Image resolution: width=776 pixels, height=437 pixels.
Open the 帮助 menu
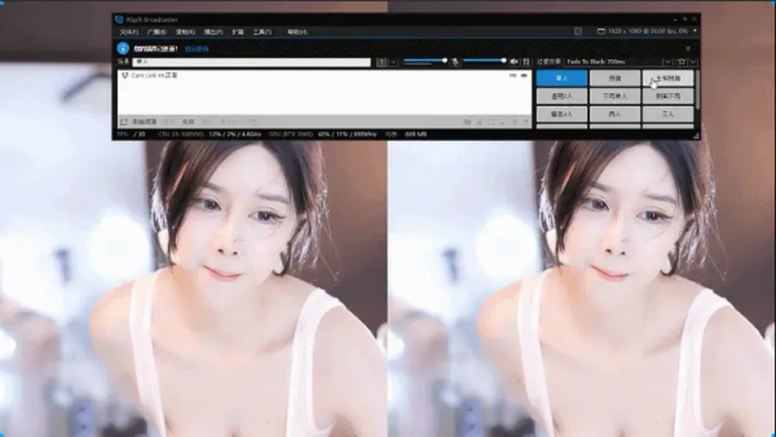(297, 32)
